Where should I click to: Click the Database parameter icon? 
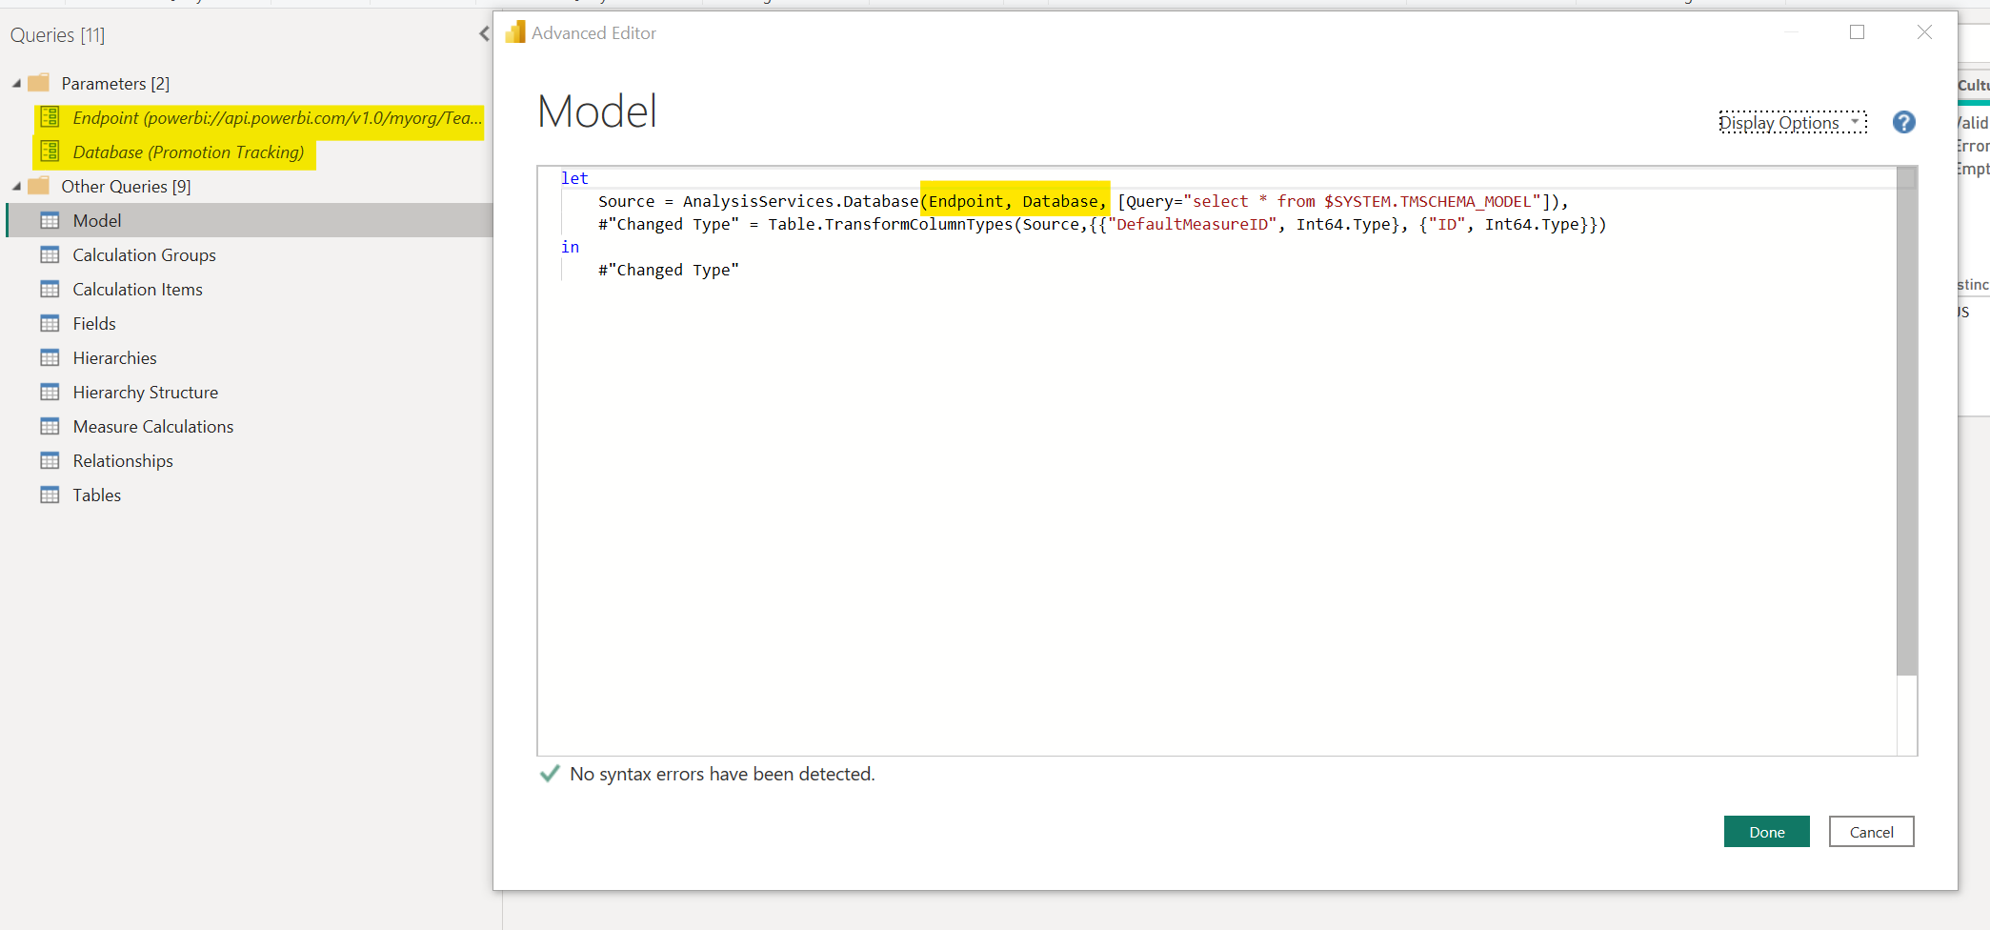click(x=50, y=152)
